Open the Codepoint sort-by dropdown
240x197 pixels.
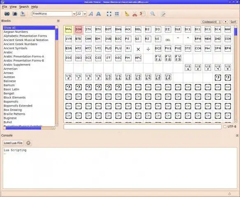click(x=211, y=22)
